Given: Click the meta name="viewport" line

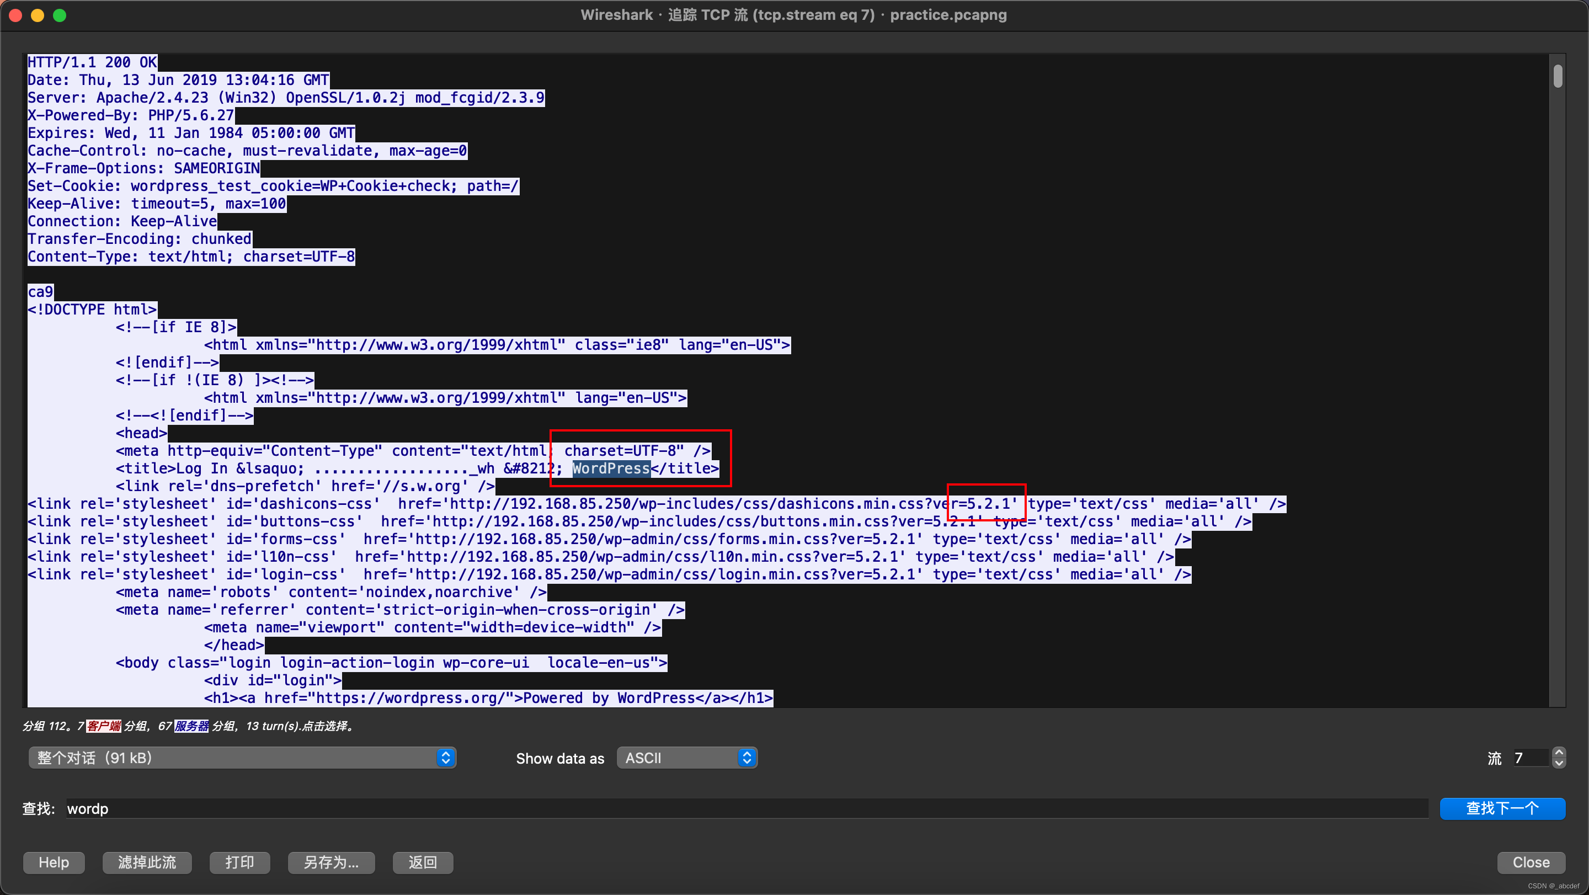Looking at the screenshot, I should pos(433,628).
